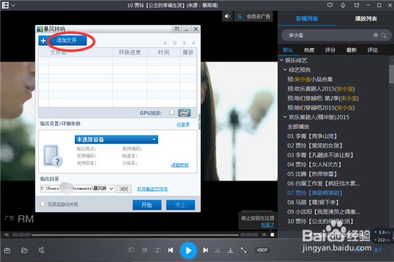
Task: Select 评分 sort tab
Action: coord(330,50)
